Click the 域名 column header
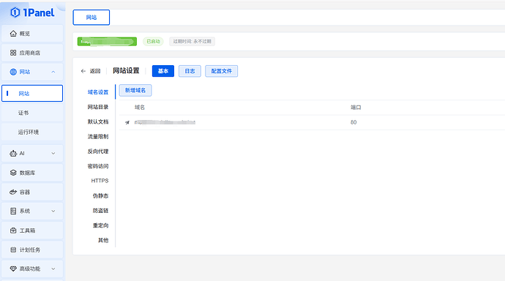This screenshot has width=505, height=281. [x=140, y=108]
